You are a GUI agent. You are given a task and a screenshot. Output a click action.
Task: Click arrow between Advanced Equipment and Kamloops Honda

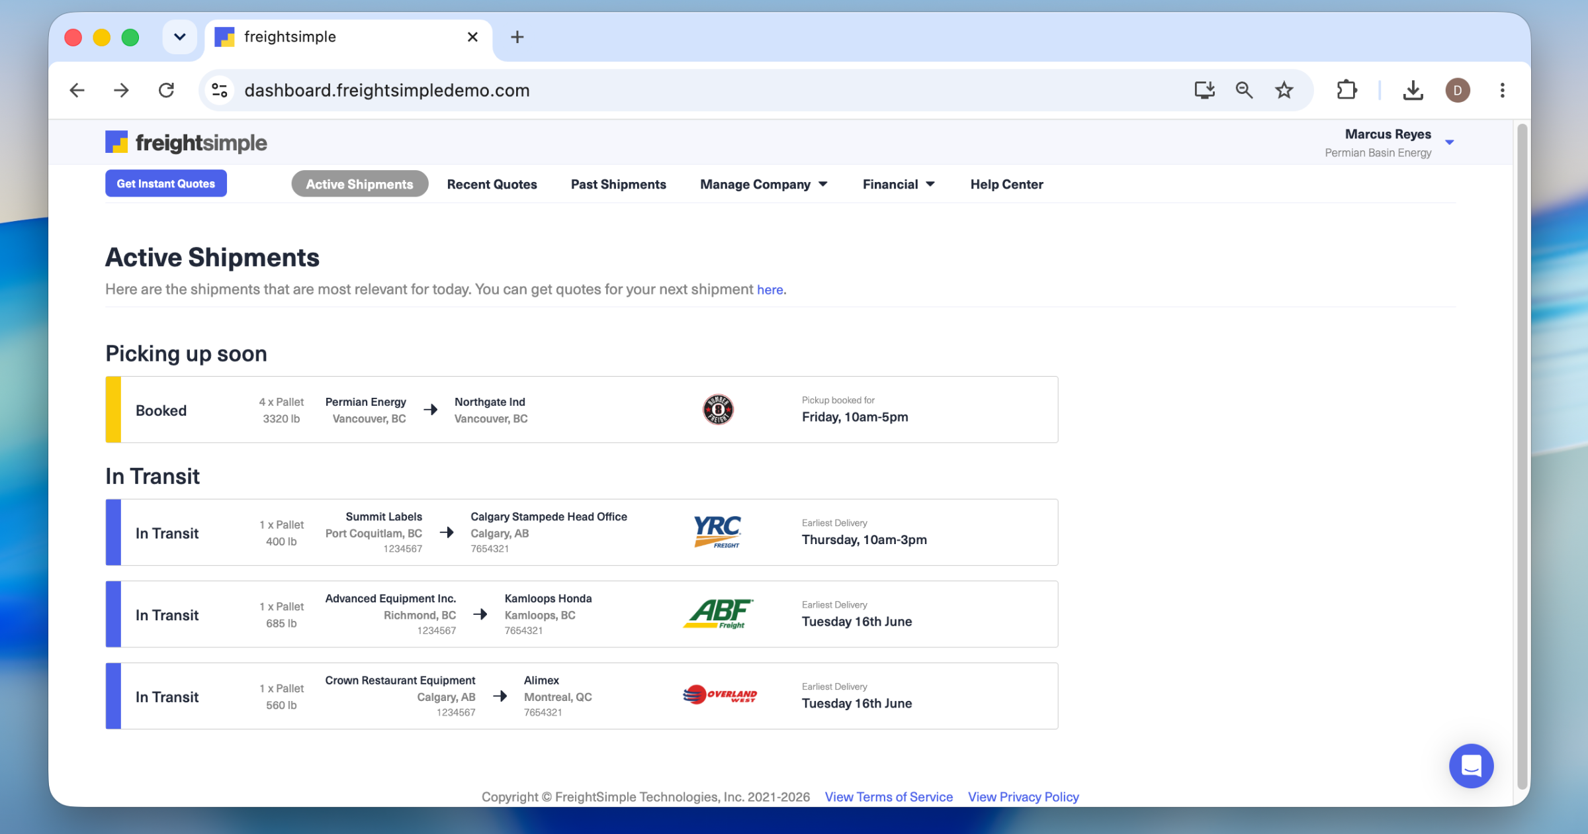[480, 614]
